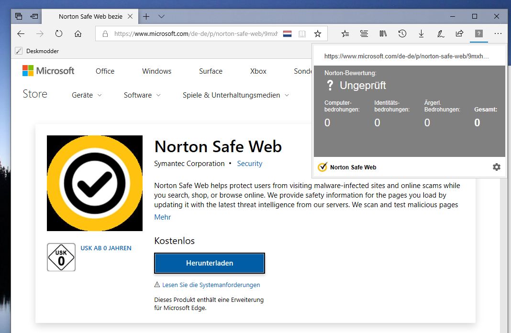Open the favorites hub star icon

tap(345, 33)
